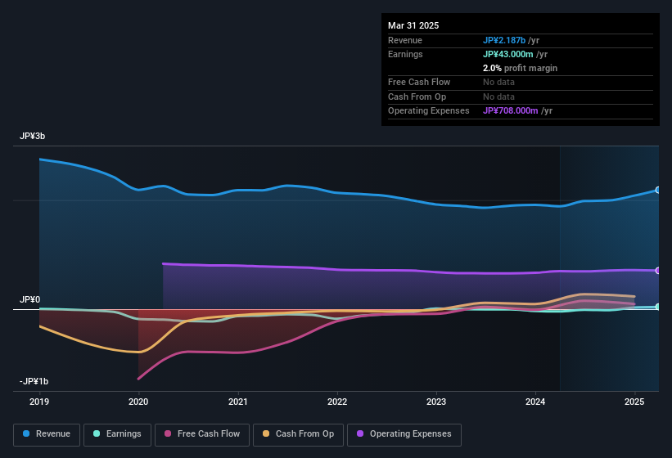Click the 2022 x-axis label

click(337, 402)
